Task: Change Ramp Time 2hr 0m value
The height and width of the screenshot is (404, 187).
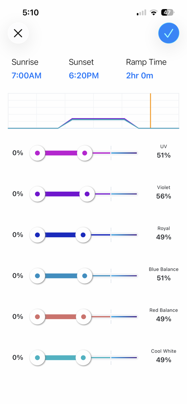Action: coord(139,75)
